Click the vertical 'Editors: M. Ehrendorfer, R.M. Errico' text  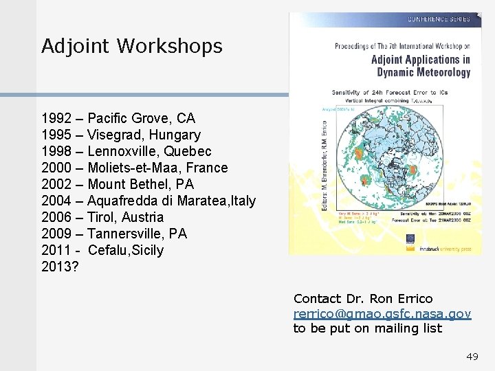(324, 166)
